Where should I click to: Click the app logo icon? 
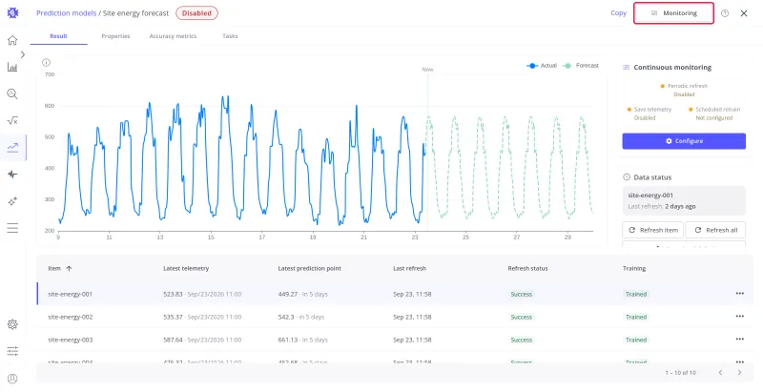12,13
